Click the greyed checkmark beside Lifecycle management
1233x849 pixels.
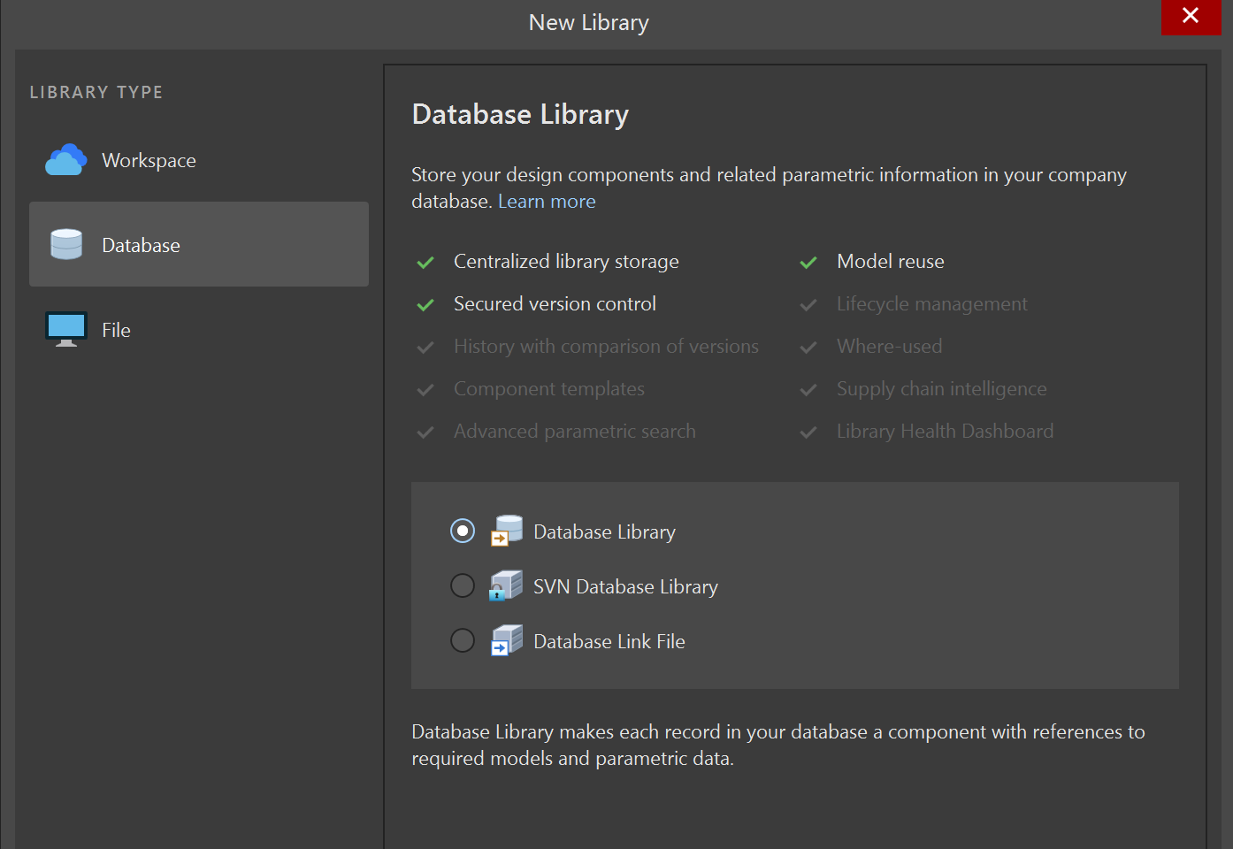coord(808,305)
